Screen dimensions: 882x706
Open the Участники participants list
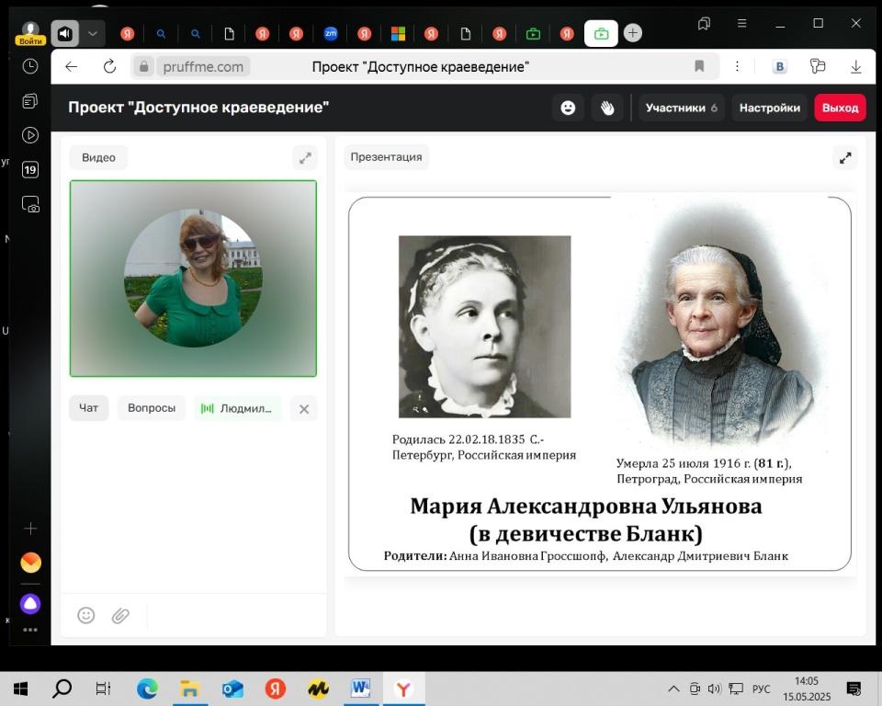point(681,108)
